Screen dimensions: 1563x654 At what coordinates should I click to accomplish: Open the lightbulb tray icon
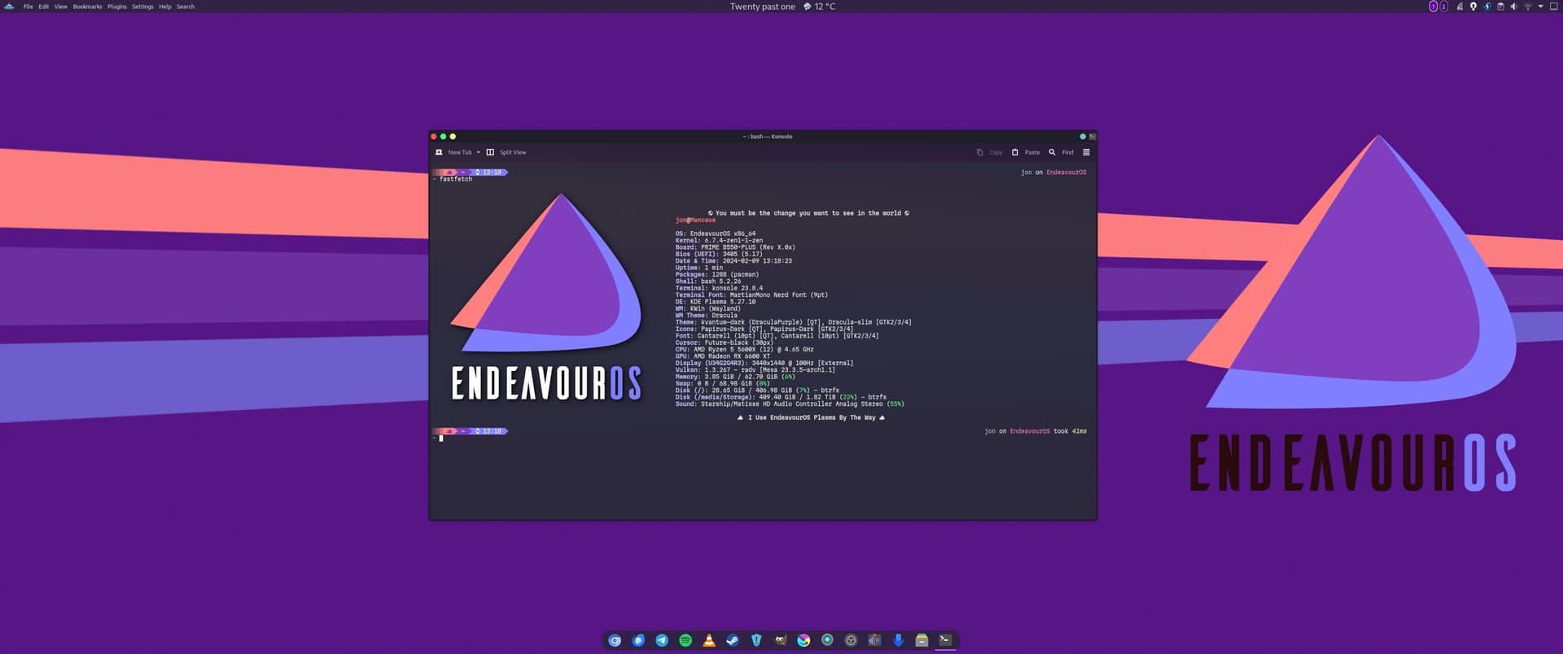pyautogui.click(x=1473, y=7)
